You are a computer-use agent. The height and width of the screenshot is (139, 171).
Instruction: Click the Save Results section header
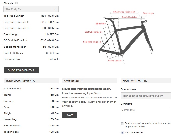click(x=73, y=81)
